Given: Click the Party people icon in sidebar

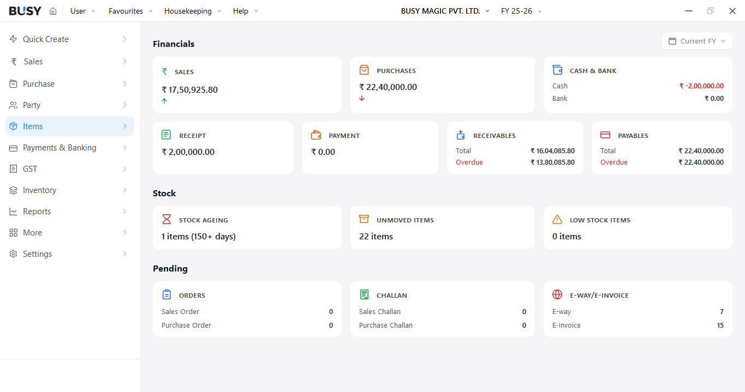Looking at the screenshot, I should (x=14, y=105).
